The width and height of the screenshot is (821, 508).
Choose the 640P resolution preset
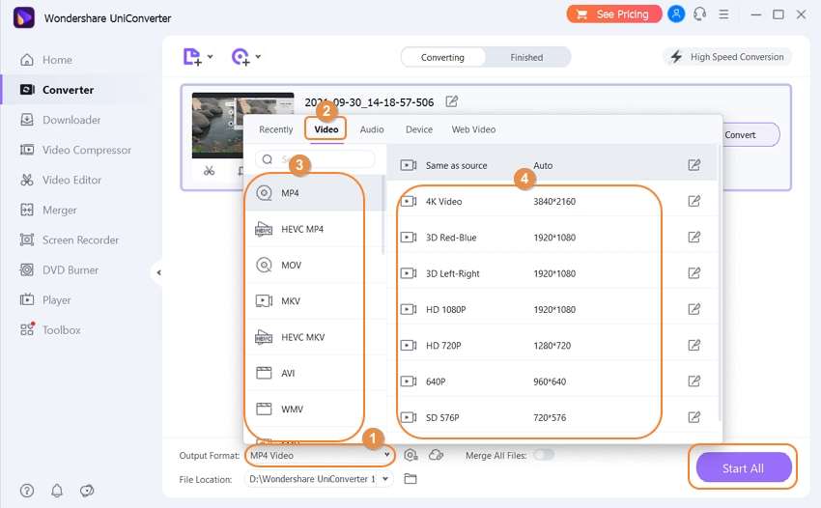pos(552,381)
